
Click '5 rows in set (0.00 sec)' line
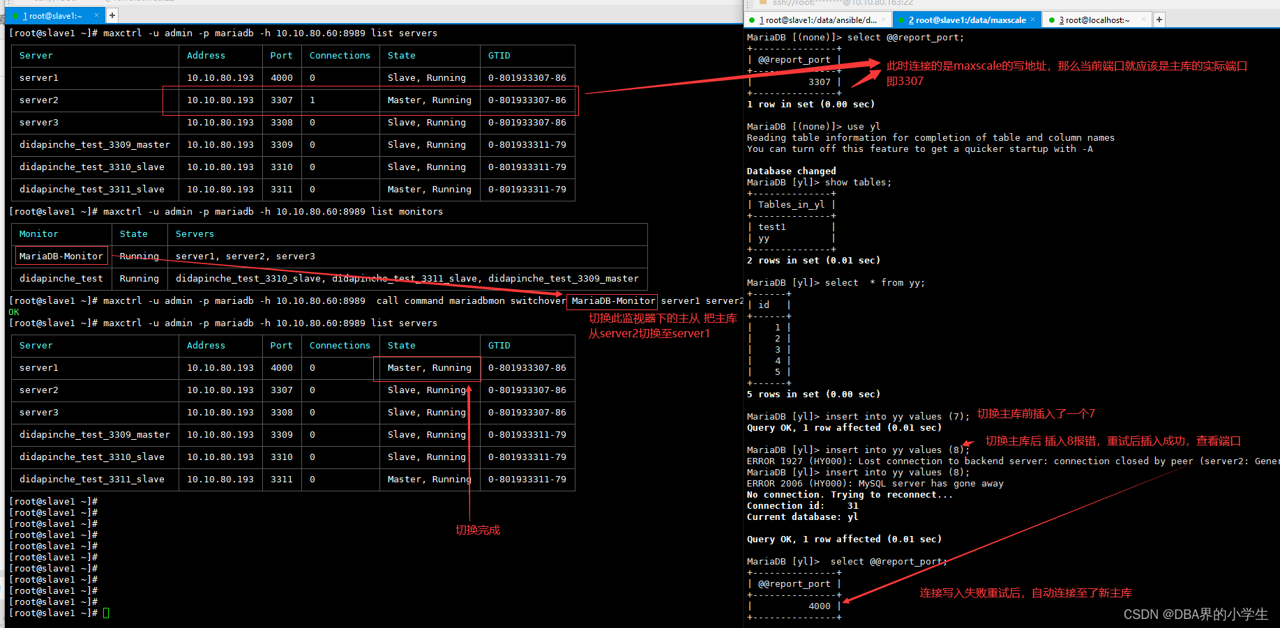coord(813,395)
